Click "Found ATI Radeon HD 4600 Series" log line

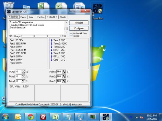[27, 25]
